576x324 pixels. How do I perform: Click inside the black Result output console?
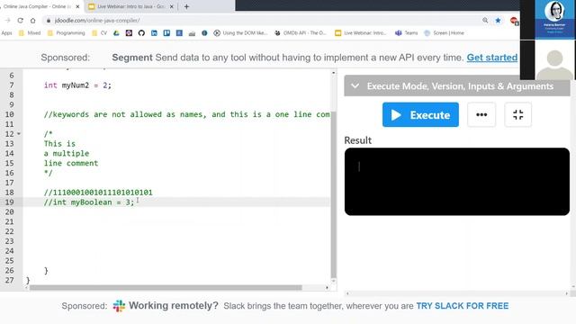[457, 182]
